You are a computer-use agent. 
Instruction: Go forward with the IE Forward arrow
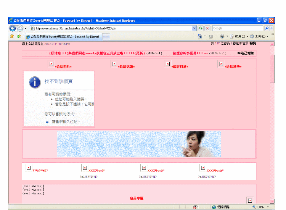pos(20,28)
